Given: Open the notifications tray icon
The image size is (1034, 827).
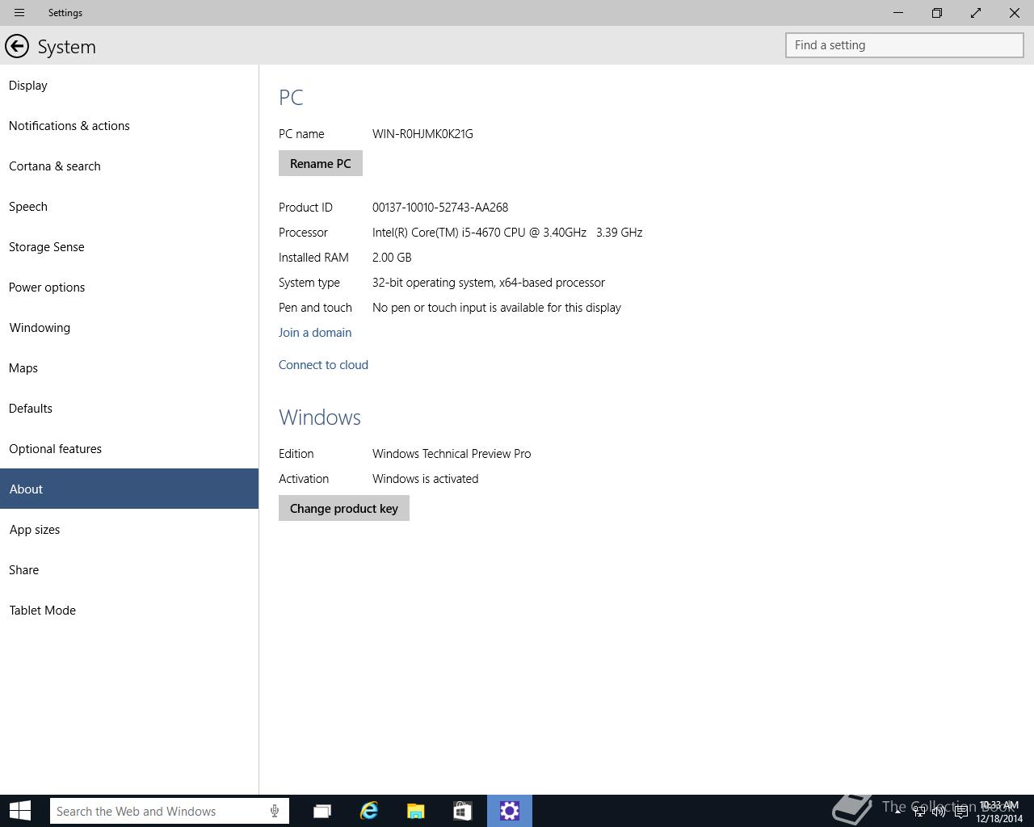Looking at the screenshot, I should pyautogui.click(x=960, y=812).
